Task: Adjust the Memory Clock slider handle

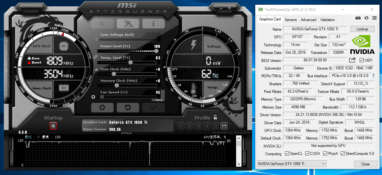Action: [x=117, y=85]
